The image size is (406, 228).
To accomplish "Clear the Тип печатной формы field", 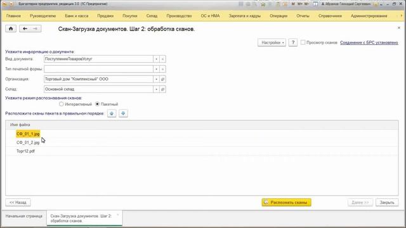I will tap(162, 69).
